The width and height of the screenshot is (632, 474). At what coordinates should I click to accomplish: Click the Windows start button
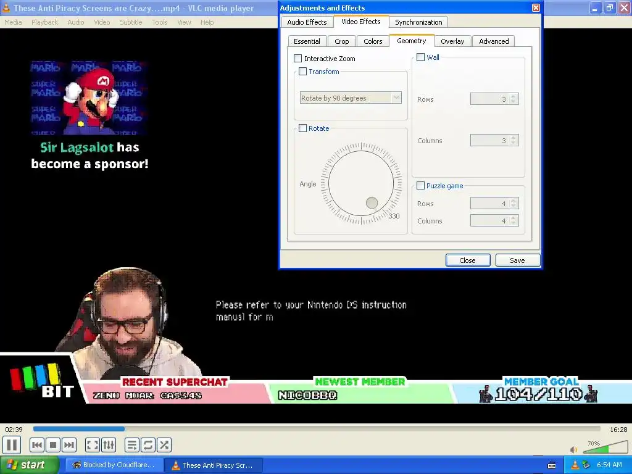[x=29, y=465]
